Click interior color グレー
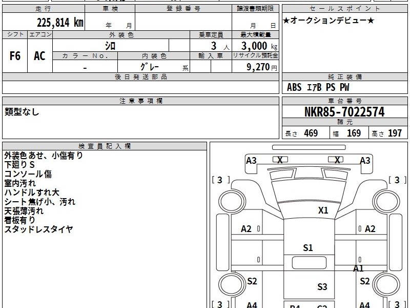 click(149, 67)
